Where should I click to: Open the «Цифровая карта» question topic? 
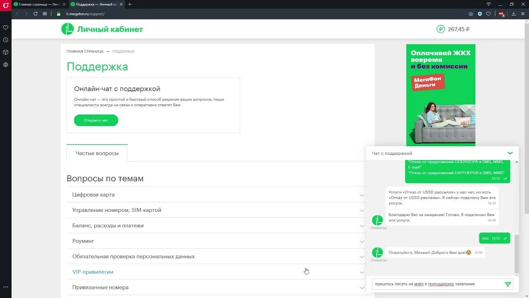click(x=93, y=195)
